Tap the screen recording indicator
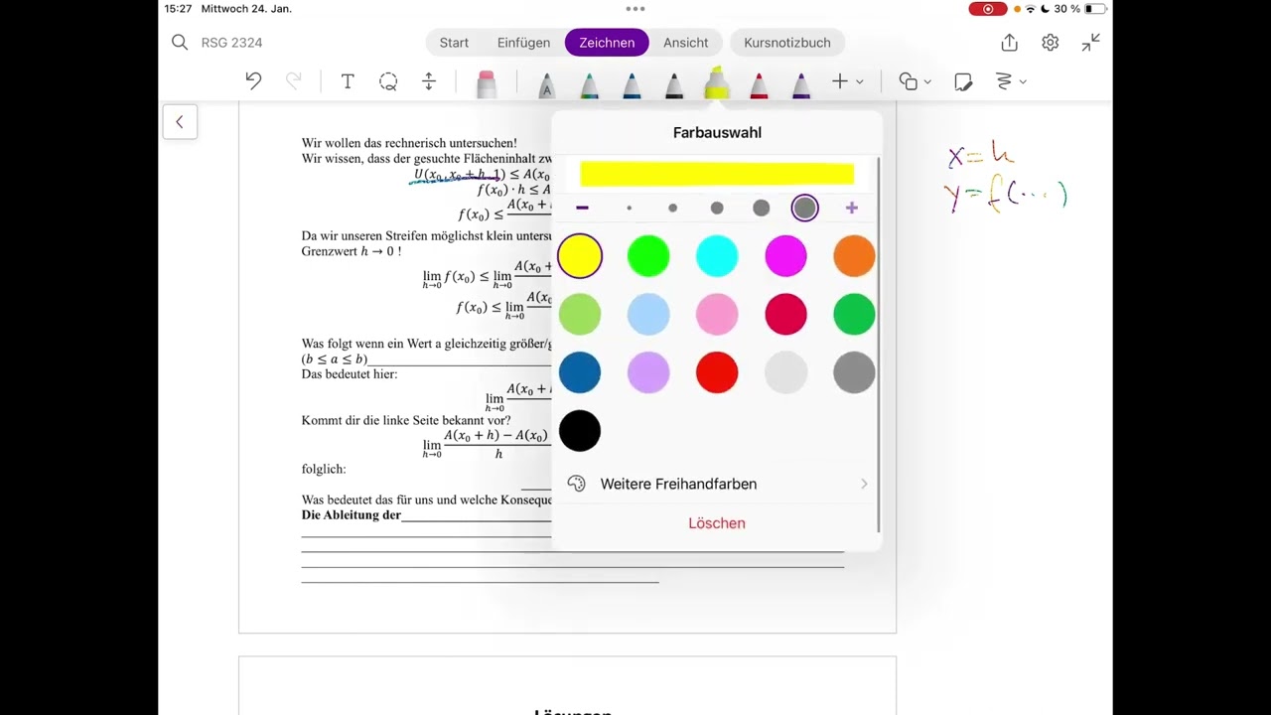Image resolution: width=1271 pixels, height=715 pixels. (x=987, y=9)
